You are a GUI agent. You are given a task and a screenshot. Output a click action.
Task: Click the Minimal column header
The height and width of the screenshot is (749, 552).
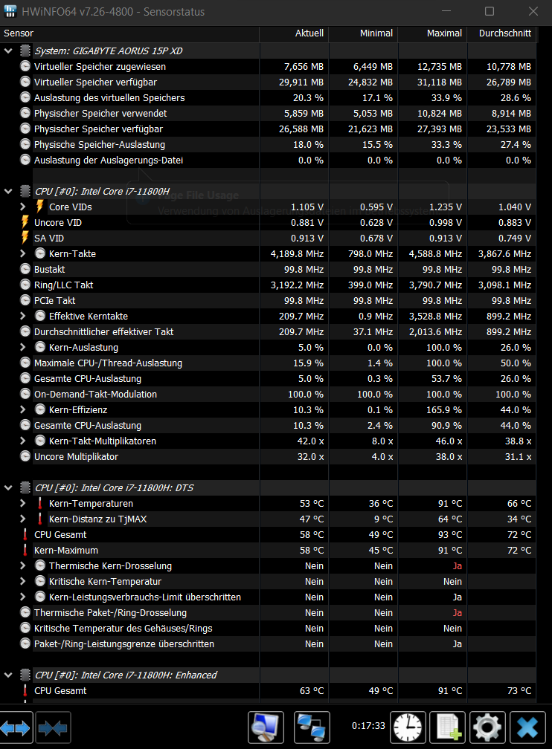click(363, 33)
